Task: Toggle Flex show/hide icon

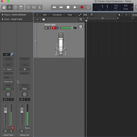Action: pos(85,15)
